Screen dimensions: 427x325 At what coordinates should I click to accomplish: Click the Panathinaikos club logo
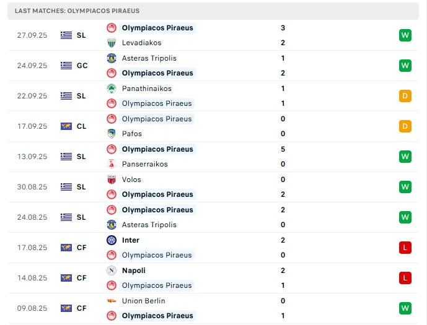112,89
